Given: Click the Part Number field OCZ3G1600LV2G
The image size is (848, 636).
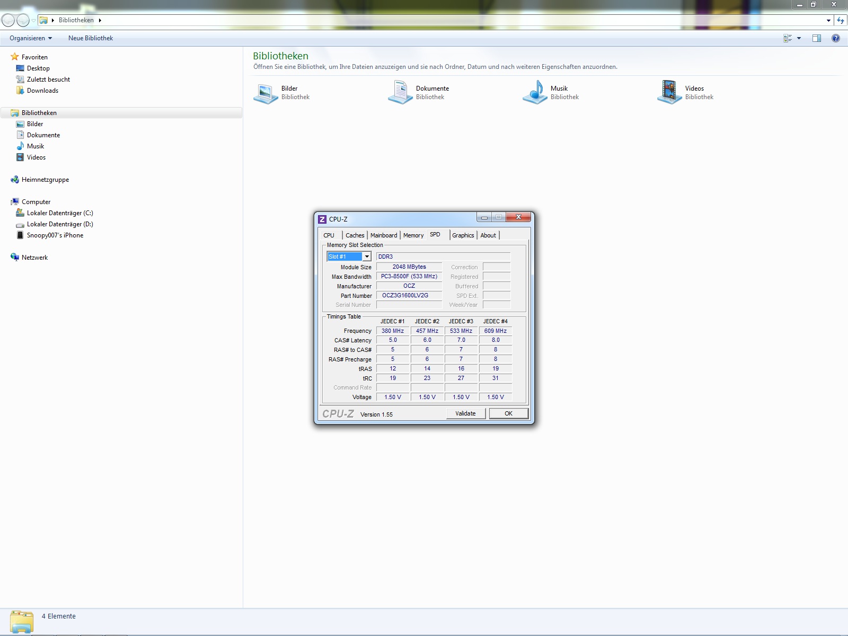Looking at the screenshot, I should coord(409,296).
